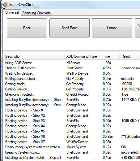Click the 'KillServer' command cell
Viewport: 140px width, 161px height.
click(x=73, y=63)
